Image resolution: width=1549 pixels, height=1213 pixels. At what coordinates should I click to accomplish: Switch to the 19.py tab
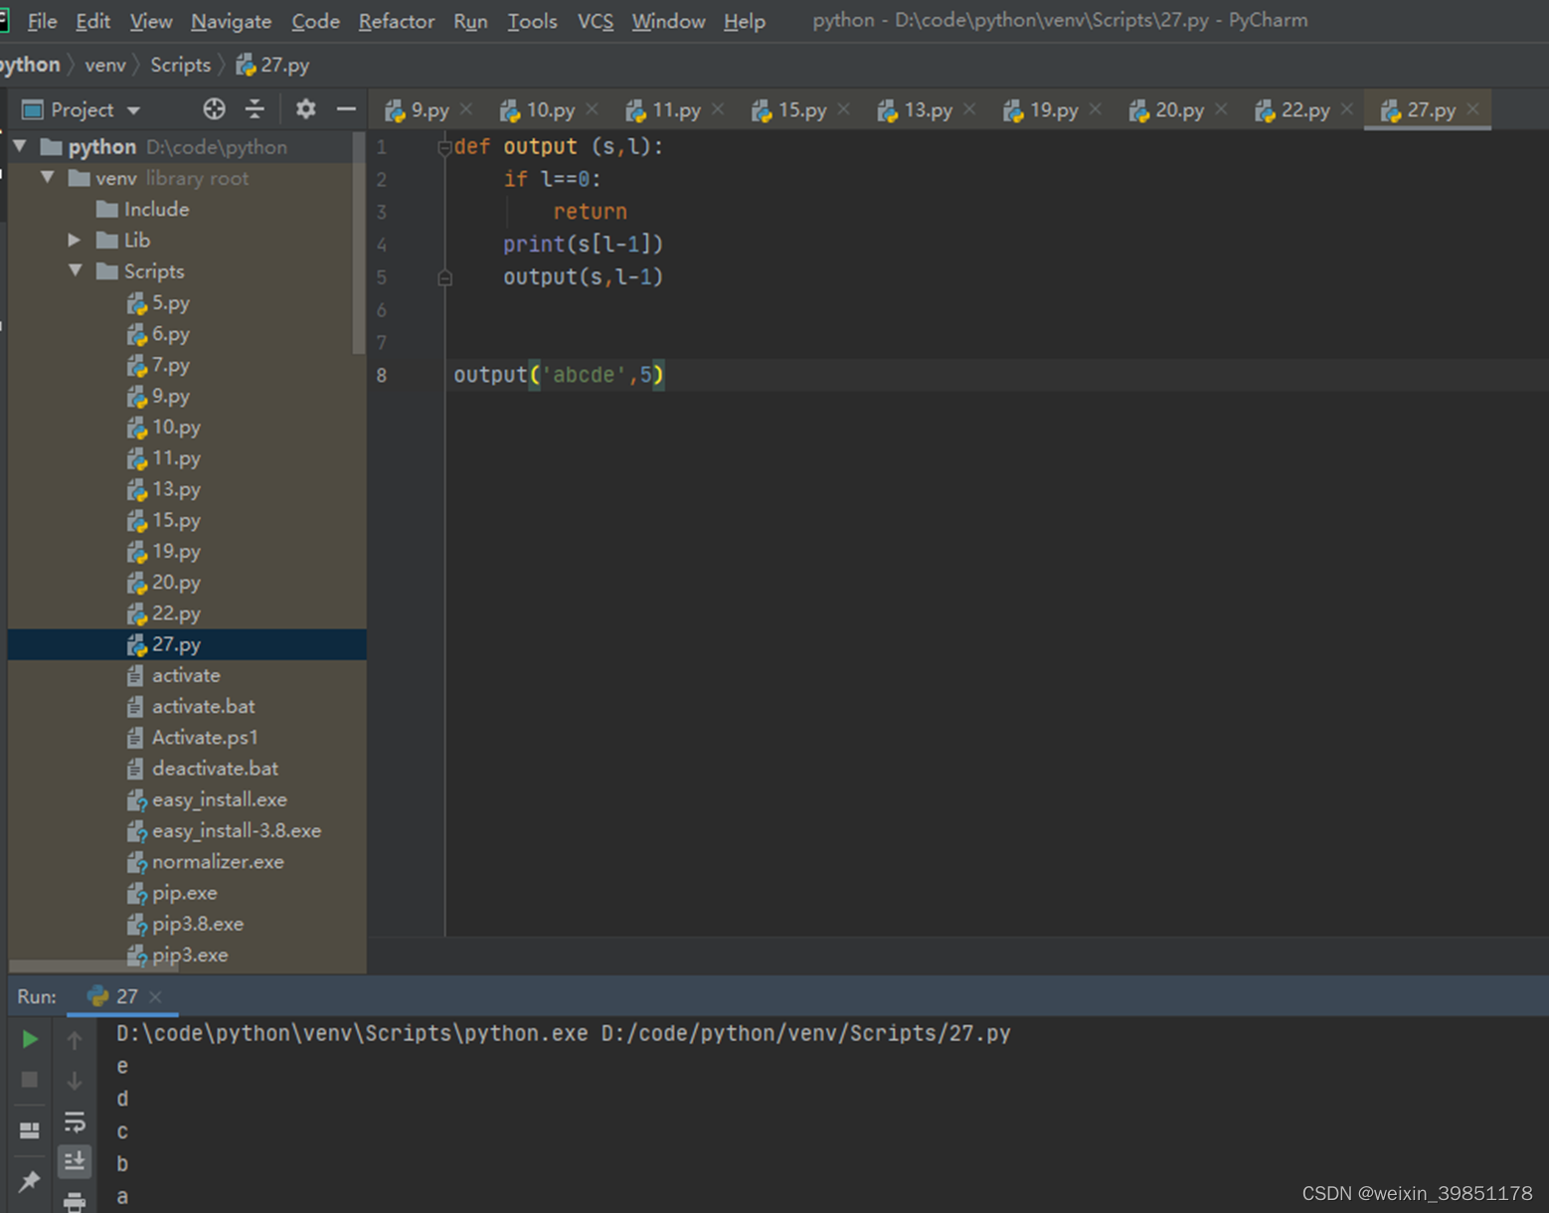pos(1053,109)
